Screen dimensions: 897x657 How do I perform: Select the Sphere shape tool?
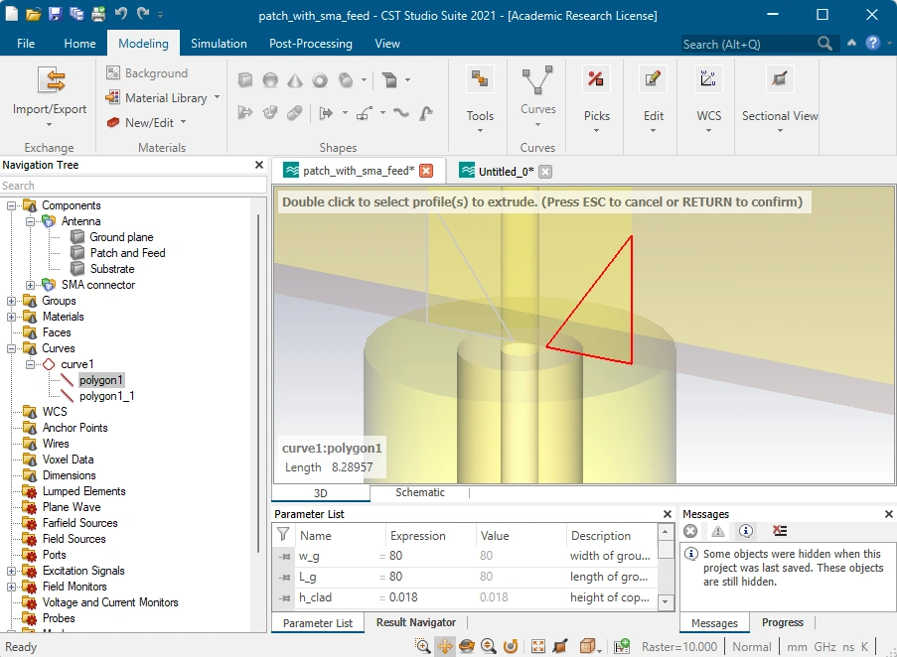pos(270,80)
